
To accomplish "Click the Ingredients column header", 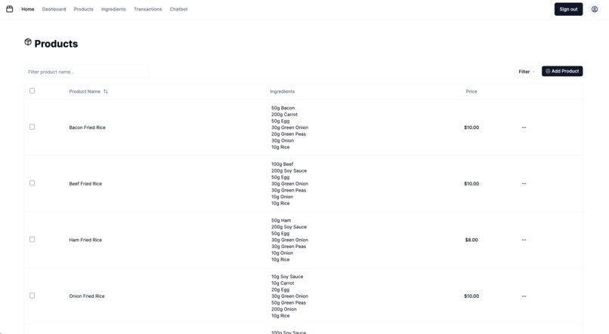I will [x=283, y=91].
